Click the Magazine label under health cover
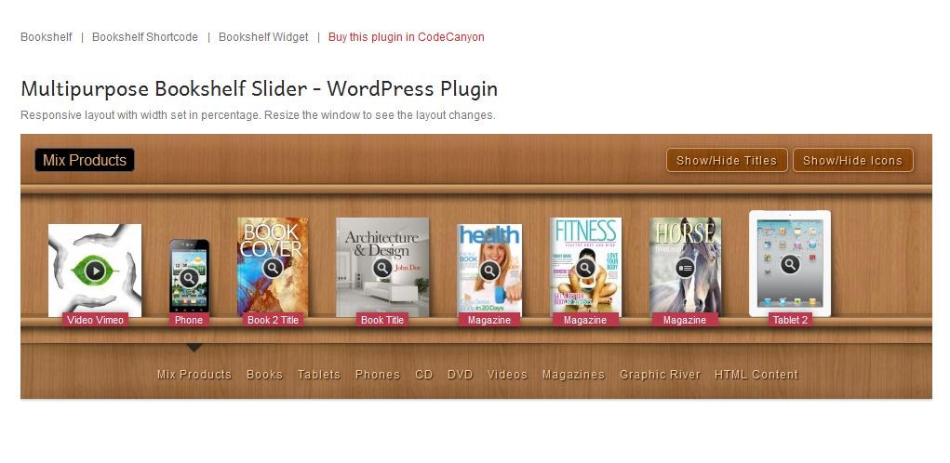 coord(489,320)
